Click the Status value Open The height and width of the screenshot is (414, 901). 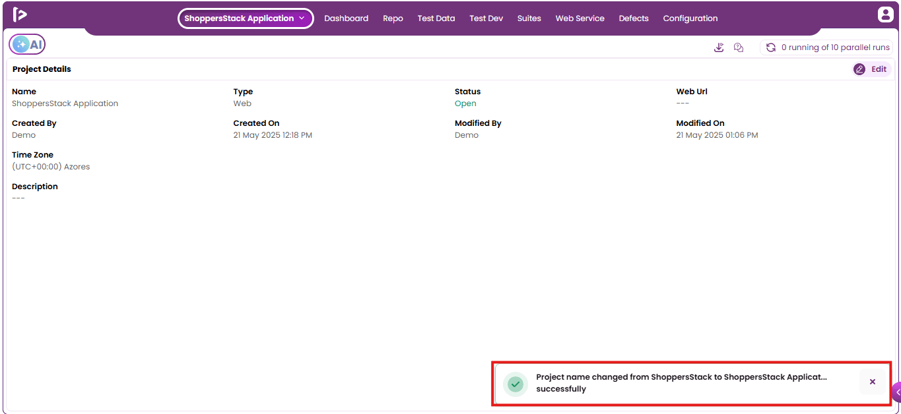click(x=465, y=103)
